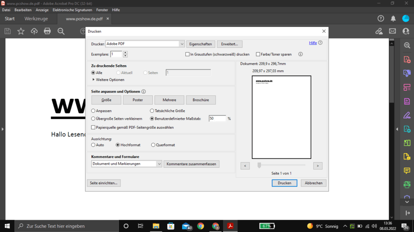Select the Organize pages tool icon
Screen dimensions: 414x232
pyautogui.click(x=407, y=88)
